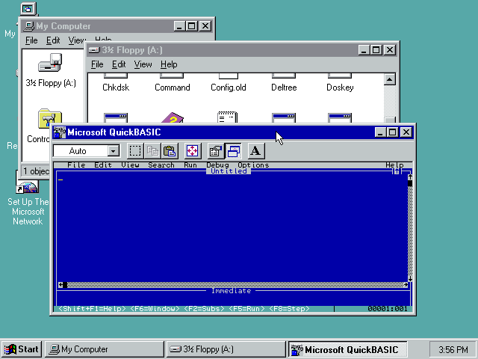Image resolution: width=478 pixels, height=359 pixels.
Task: Switch to My Computer taskbar button
Action: [105, 349]
